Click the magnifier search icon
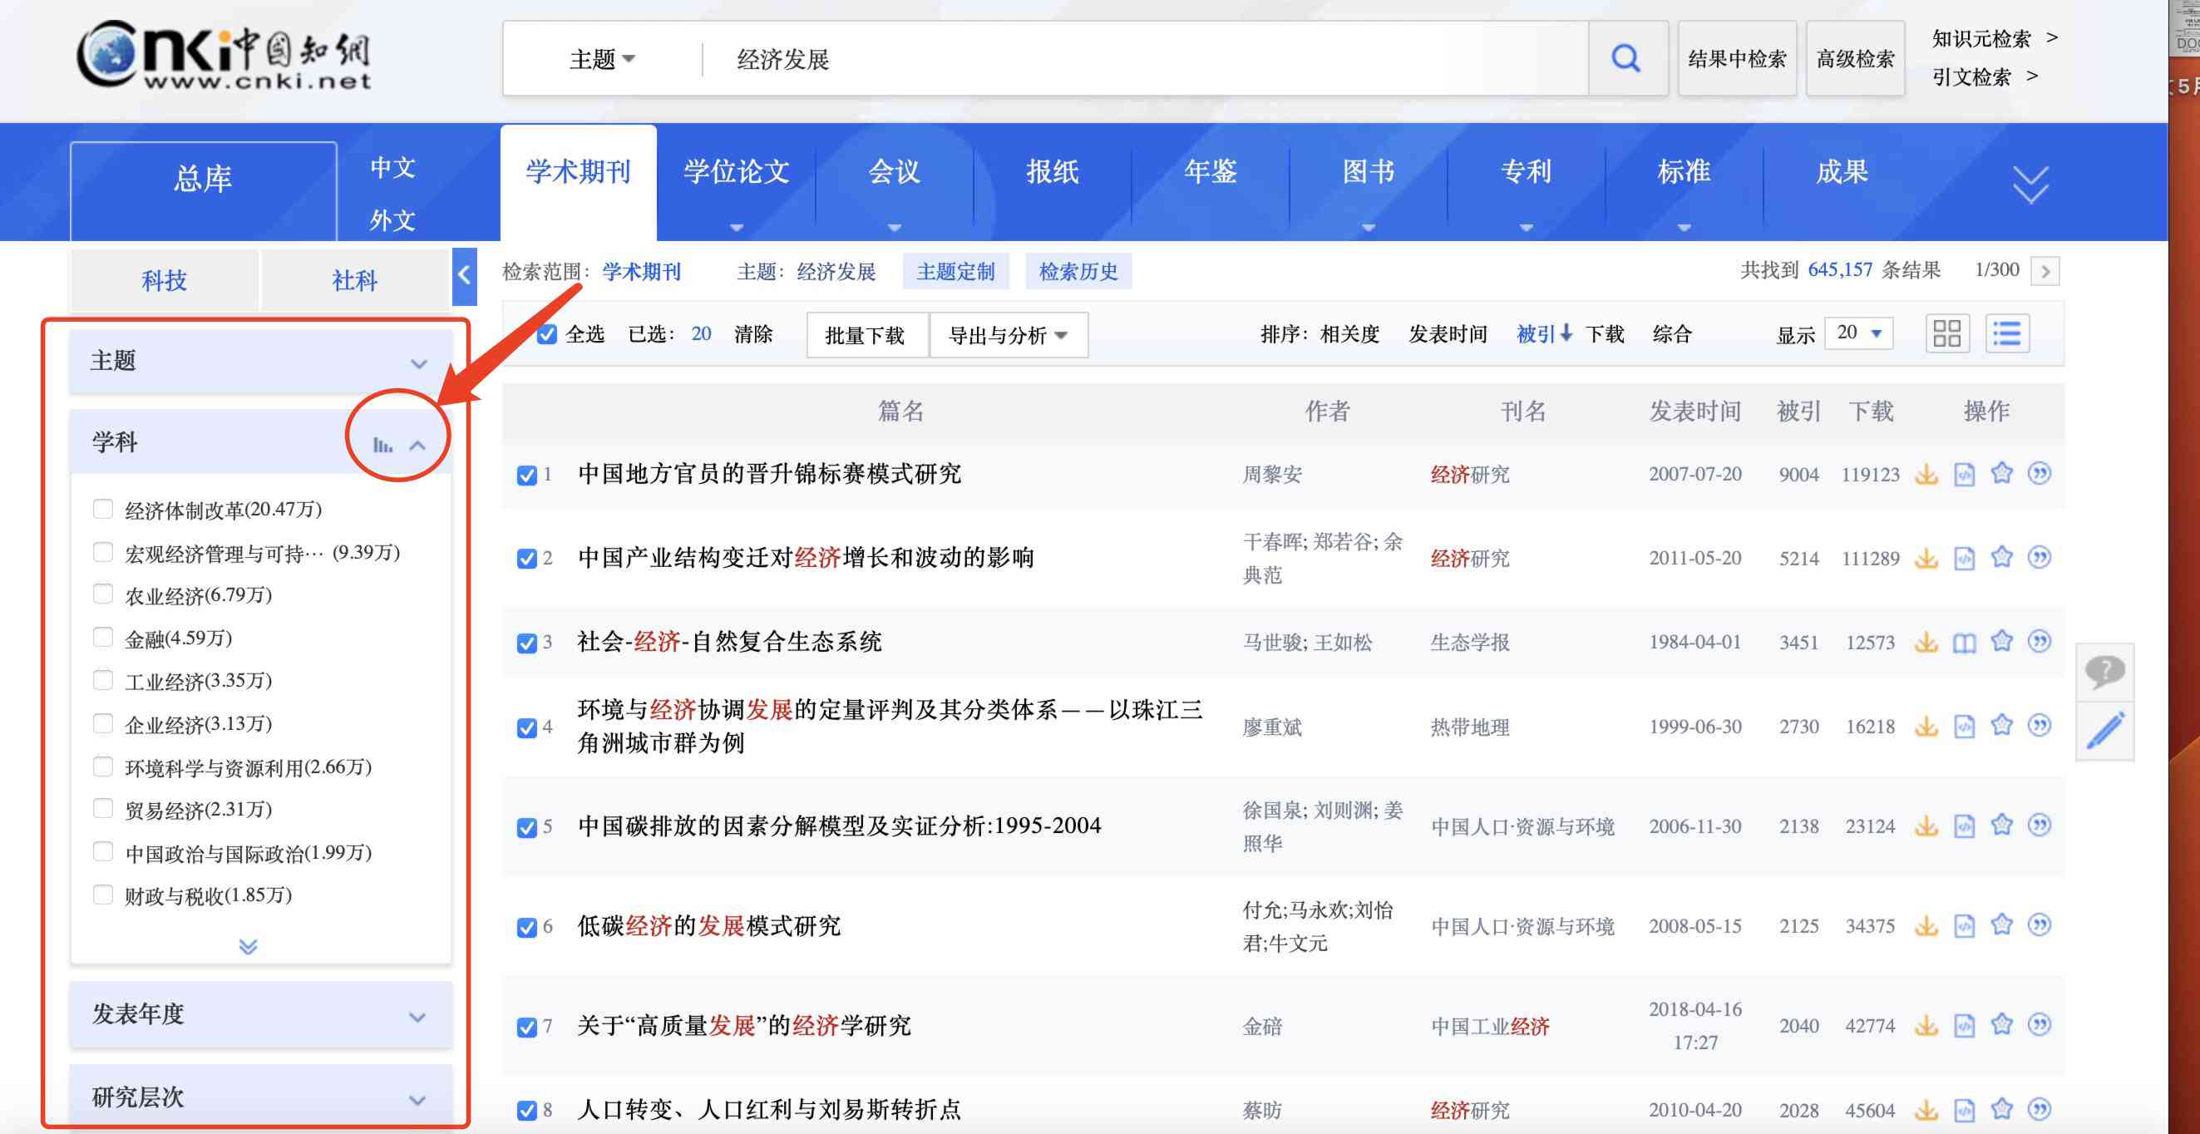 pyautogui.click(x=1625, y=58)
